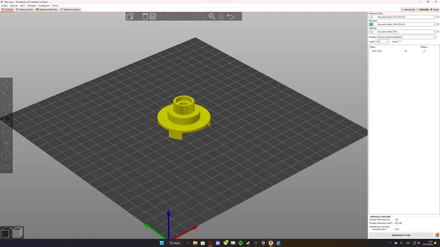Toggle the Limec brim checkbox

400,41
